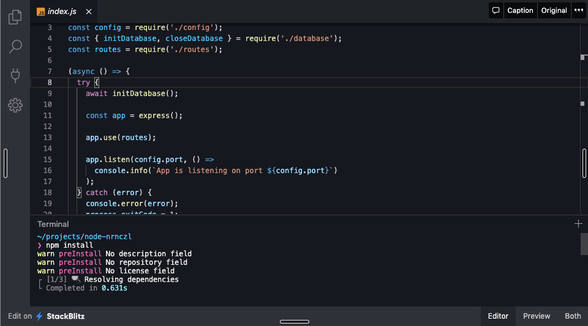The height and width of the screenshot is (326, 588).
Task: Add a new terminal with plus icon
Action: 578,224
